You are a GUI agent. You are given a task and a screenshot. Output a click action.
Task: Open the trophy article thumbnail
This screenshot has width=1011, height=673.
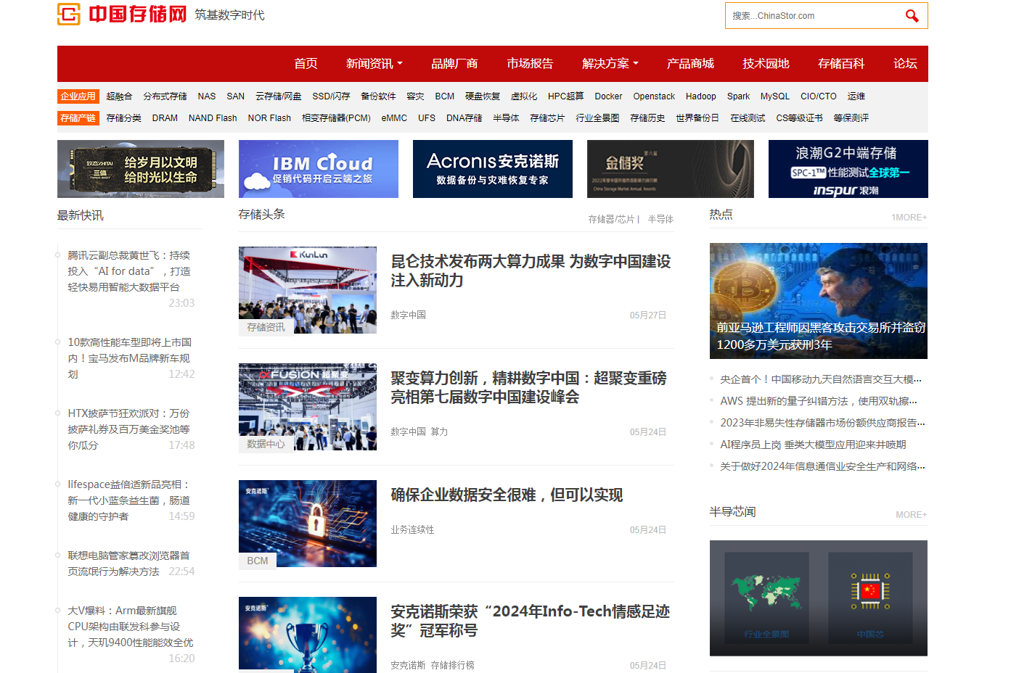click(308, 635)
